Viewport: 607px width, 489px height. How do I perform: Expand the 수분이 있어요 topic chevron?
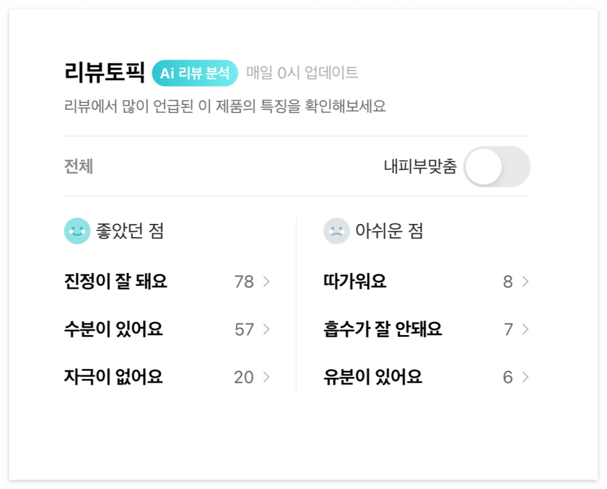(x=266, y=329)
